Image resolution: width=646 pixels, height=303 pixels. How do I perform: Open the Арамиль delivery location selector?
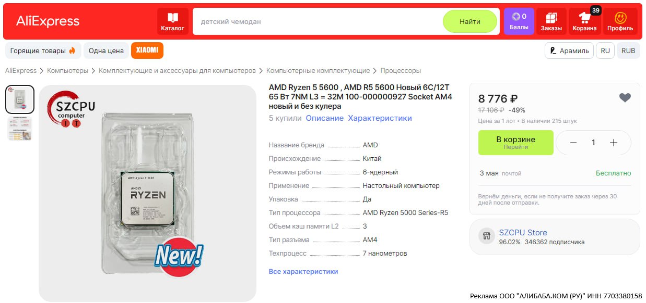569,51
